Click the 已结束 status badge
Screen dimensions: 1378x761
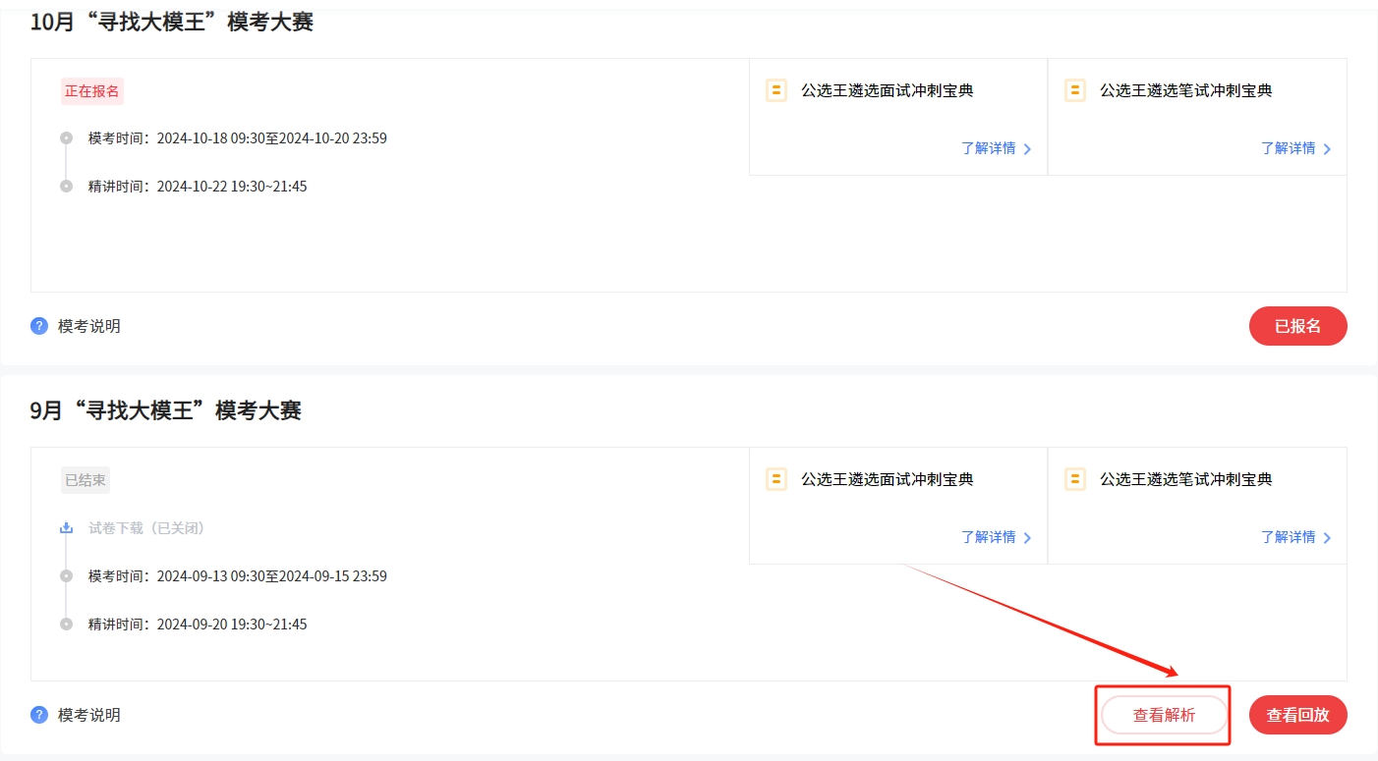86,480
